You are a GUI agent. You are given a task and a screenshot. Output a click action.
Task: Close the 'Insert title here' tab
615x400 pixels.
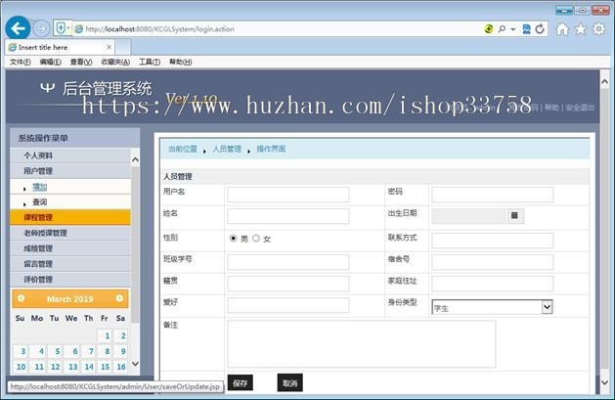110,47
